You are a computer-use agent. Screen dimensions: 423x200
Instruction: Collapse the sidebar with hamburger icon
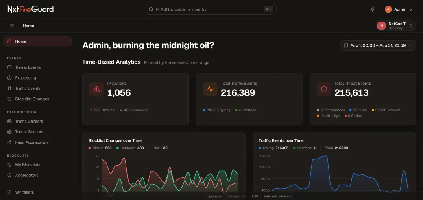[x=12, y=26]
